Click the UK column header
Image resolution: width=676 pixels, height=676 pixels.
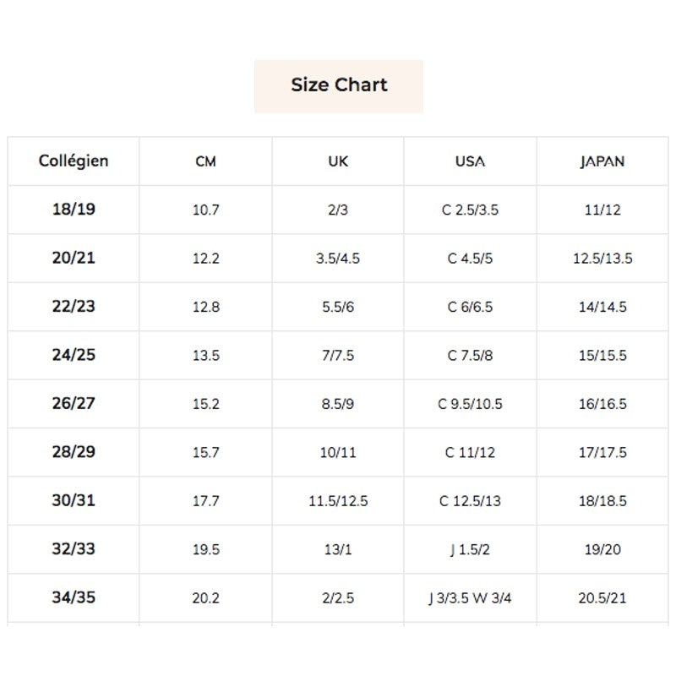(x=338, y=161)
